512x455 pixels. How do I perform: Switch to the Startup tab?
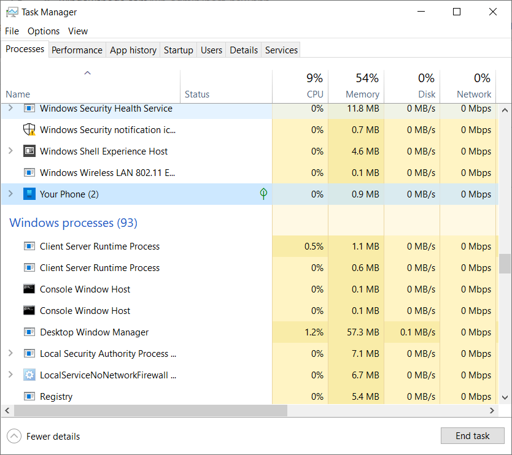pyautogui.click(x=178, y=50)
